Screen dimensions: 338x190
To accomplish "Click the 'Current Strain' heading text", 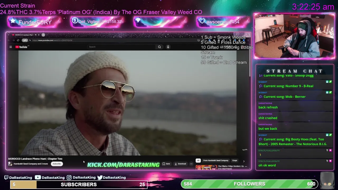I will click(x=17, y=6).
